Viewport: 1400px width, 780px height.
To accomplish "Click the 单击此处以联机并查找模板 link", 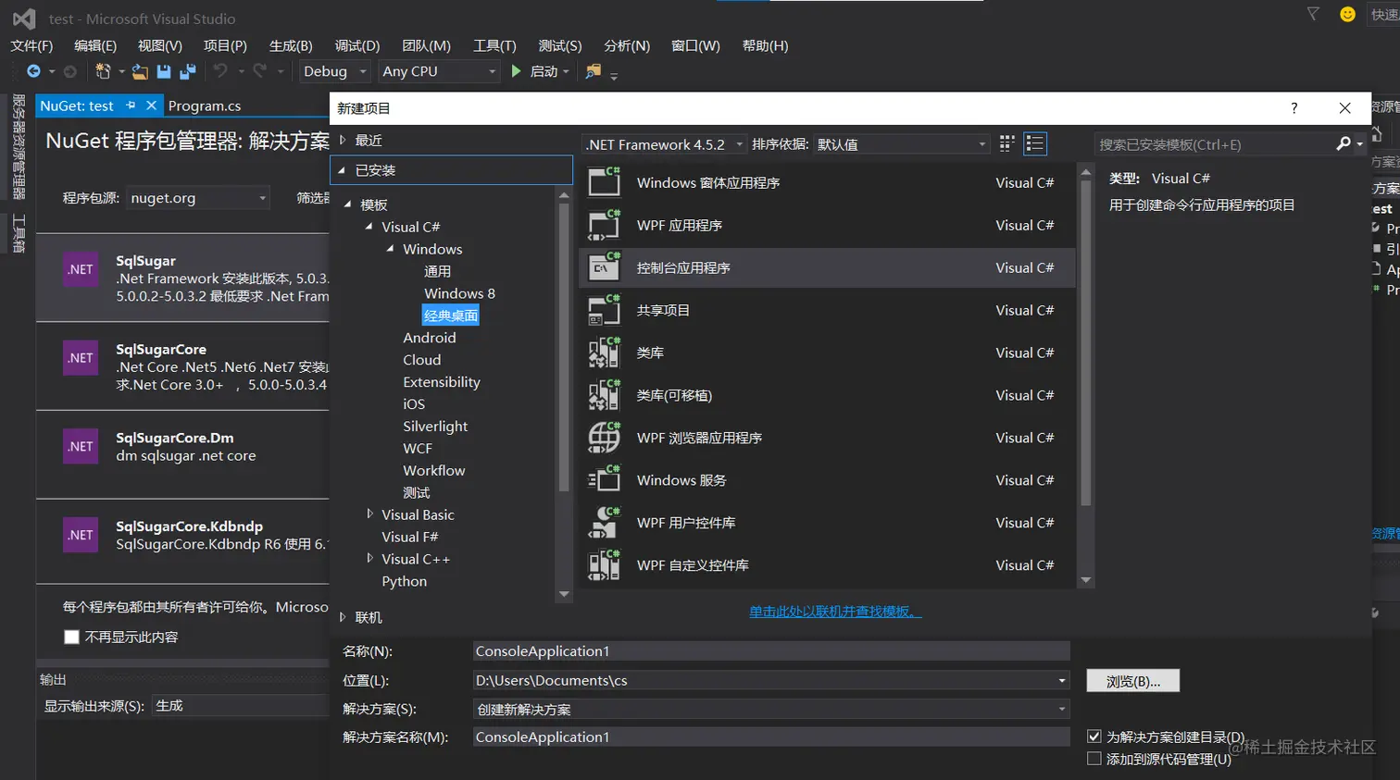I will [x=835, y=612].
